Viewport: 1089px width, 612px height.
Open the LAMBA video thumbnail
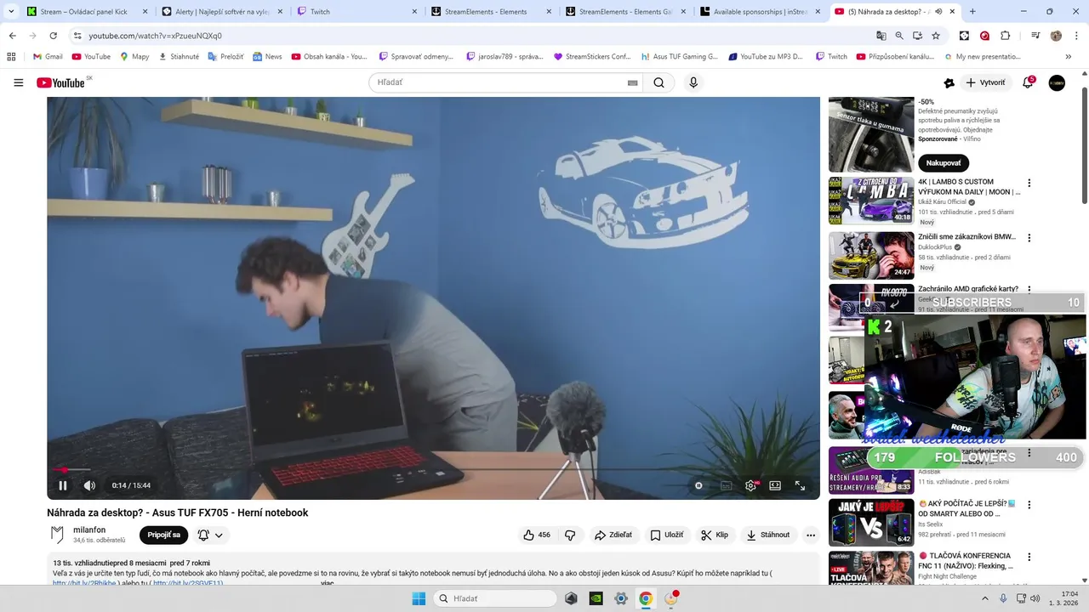pyautogui.click(x=871, y=201)
